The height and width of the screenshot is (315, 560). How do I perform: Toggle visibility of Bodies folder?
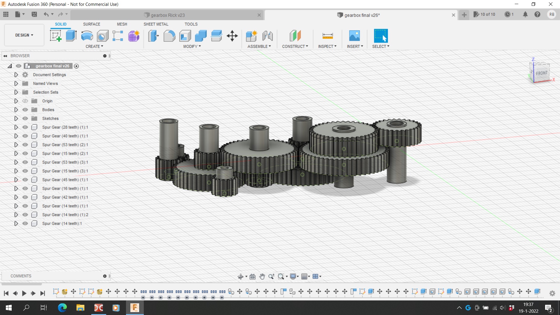click(25, 110)
